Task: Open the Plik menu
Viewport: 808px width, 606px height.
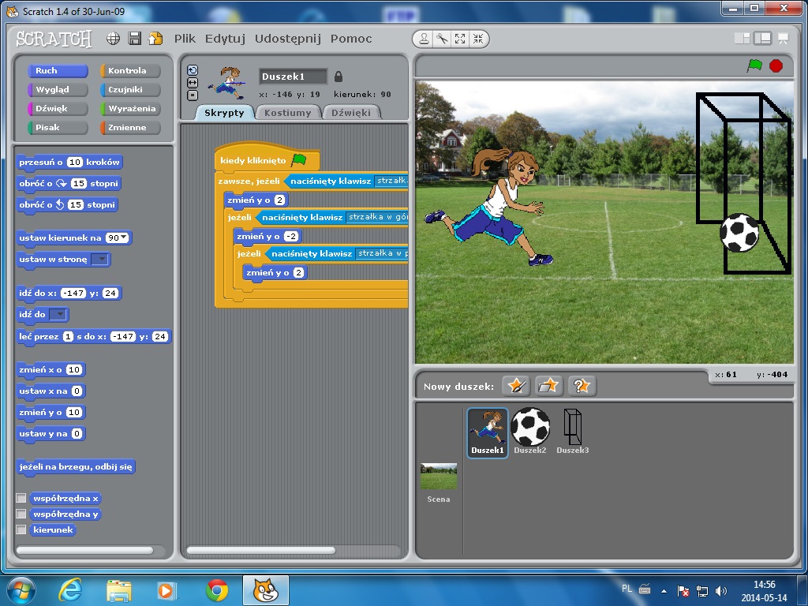Action: [x=185, y=39]
